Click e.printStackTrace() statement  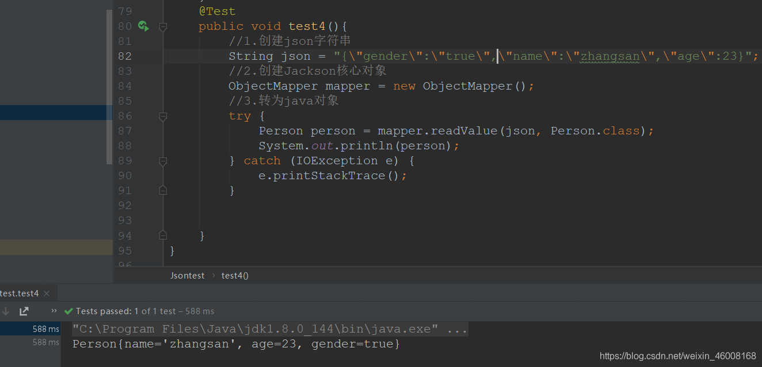pos(333,175)
